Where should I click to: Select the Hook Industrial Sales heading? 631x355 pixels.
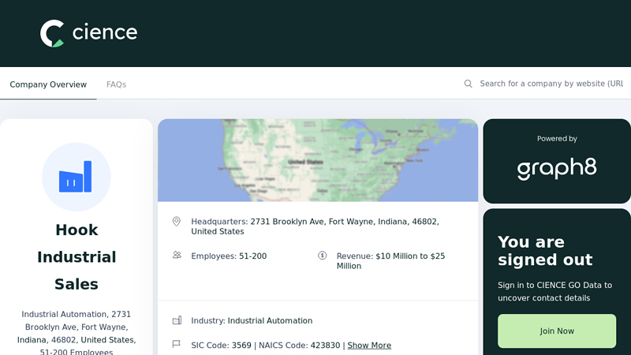77,257
